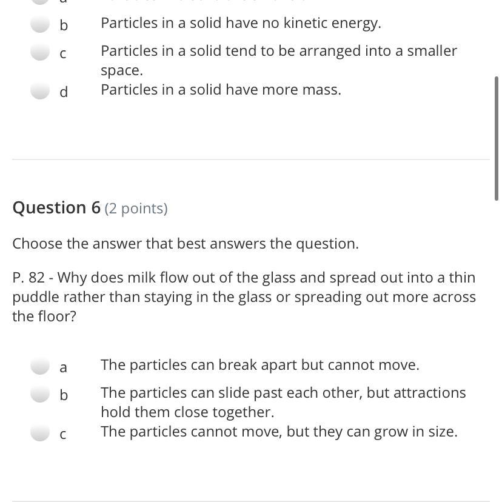Select radio for 'no kinetic energy' answer
The image size is (502, 502).
click(40, 24)
